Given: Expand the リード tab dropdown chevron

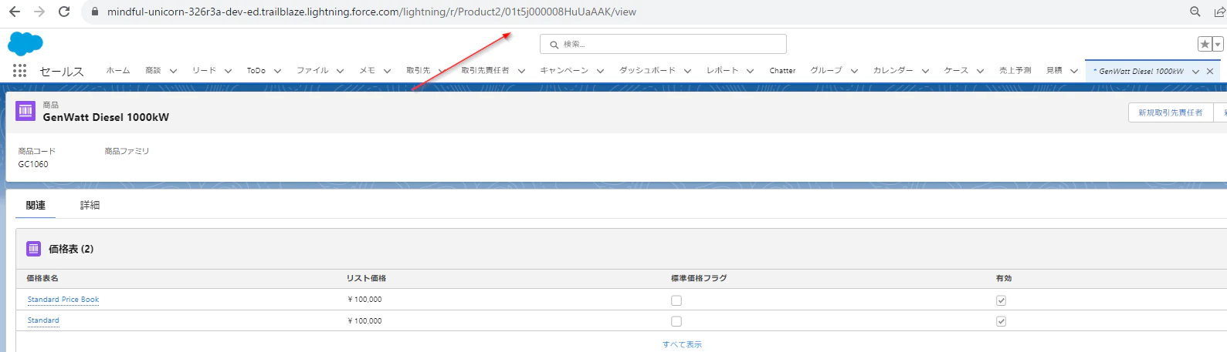Looking at the screenshot, I should click(228, 71).
